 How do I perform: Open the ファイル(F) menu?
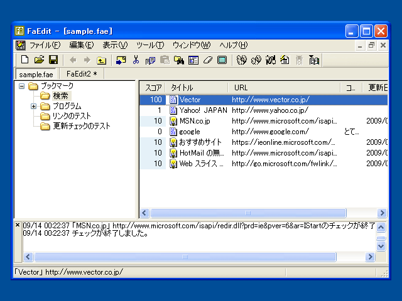click(45, 45)
